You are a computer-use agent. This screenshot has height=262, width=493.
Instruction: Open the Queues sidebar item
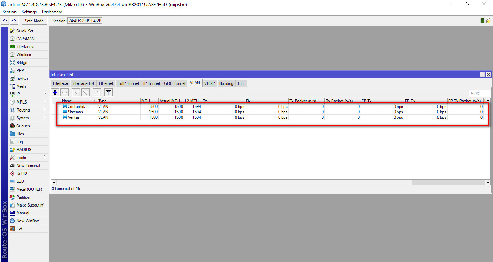pyautogui.click(x=23, y=126)
